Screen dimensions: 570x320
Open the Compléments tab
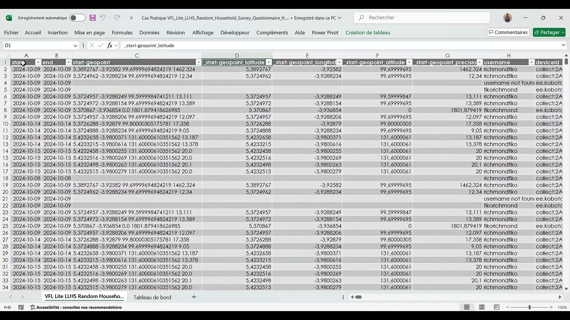[x=272, y=32]
